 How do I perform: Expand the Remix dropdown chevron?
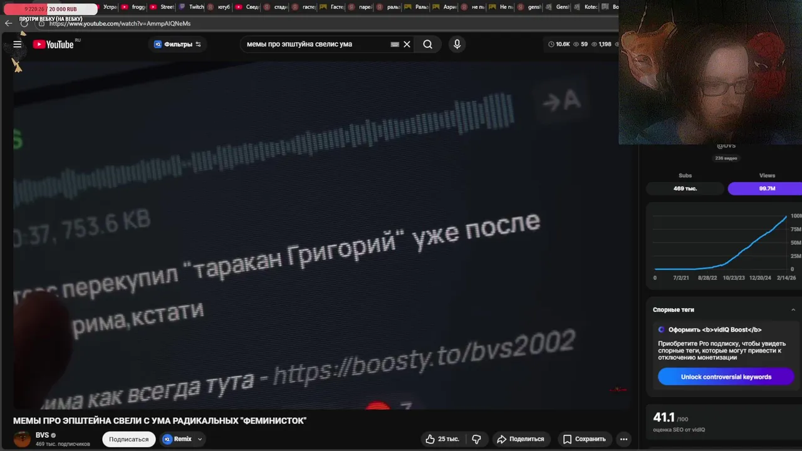tap(200, 439)
